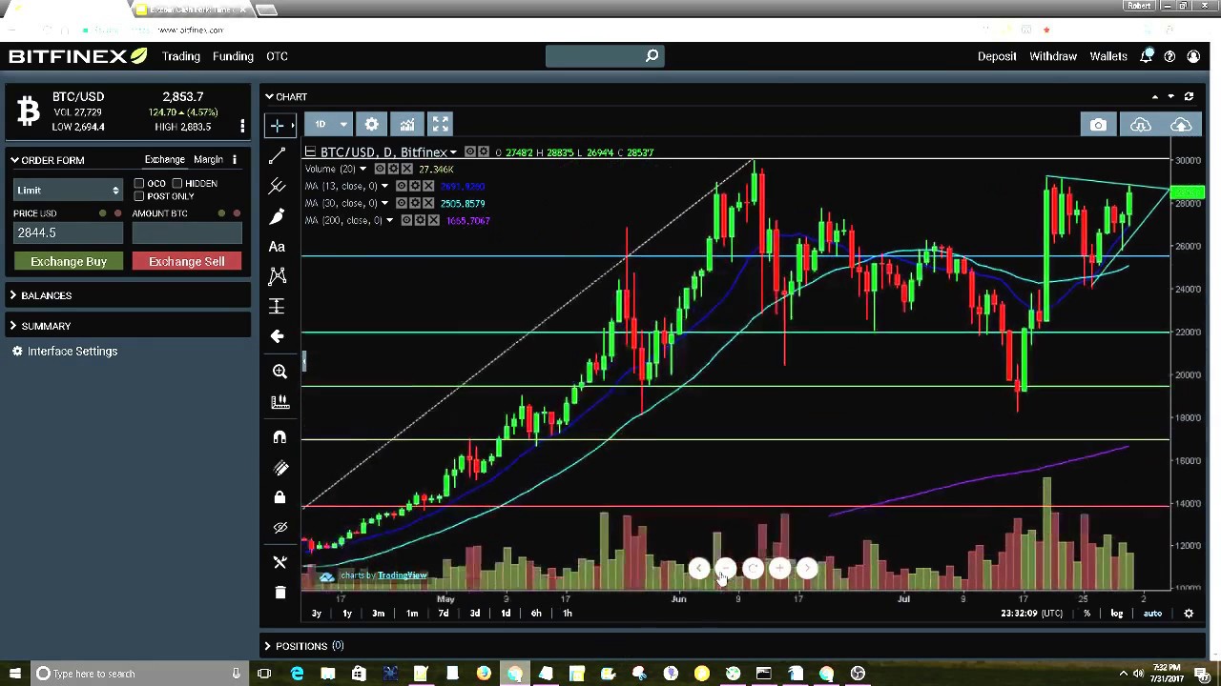Viewport: 1221px width, 686px height.
Task: Switch to the Margin order tab
Action: click(208, 160)
